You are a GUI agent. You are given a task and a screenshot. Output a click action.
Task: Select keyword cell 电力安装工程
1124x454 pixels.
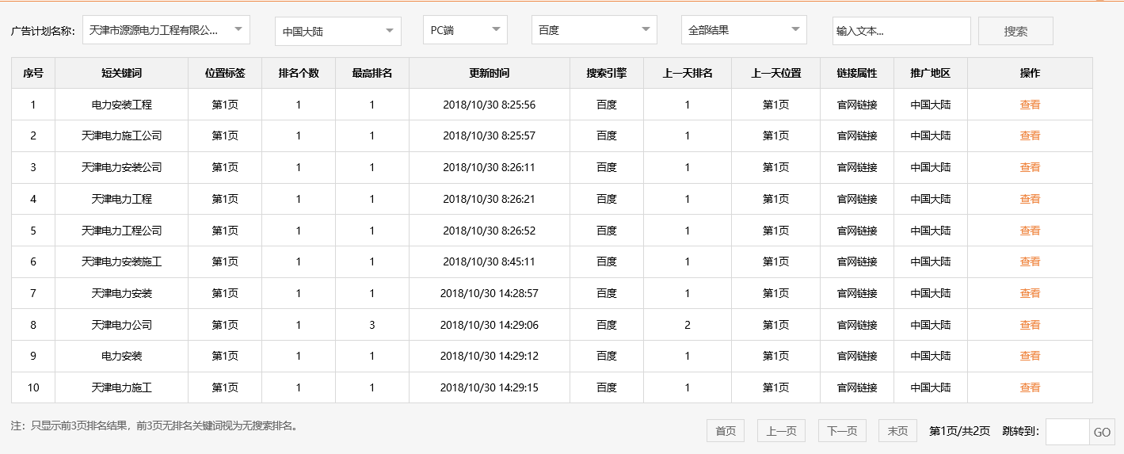122,105
